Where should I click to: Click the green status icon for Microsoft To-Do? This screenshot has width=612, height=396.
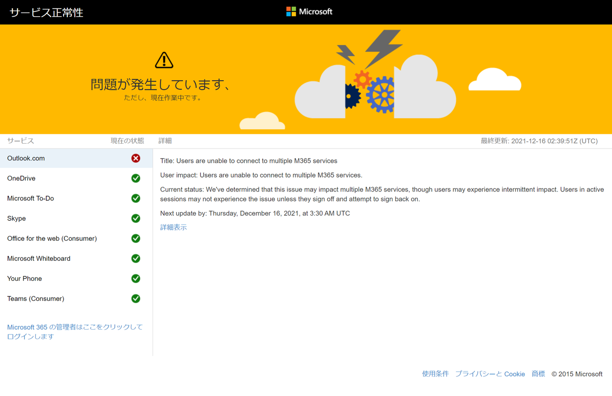click(136, 198)
